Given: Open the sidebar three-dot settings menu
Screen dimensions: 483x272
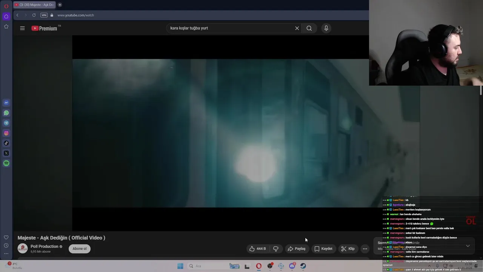Looking at the screenshot, I should (6, 253).
